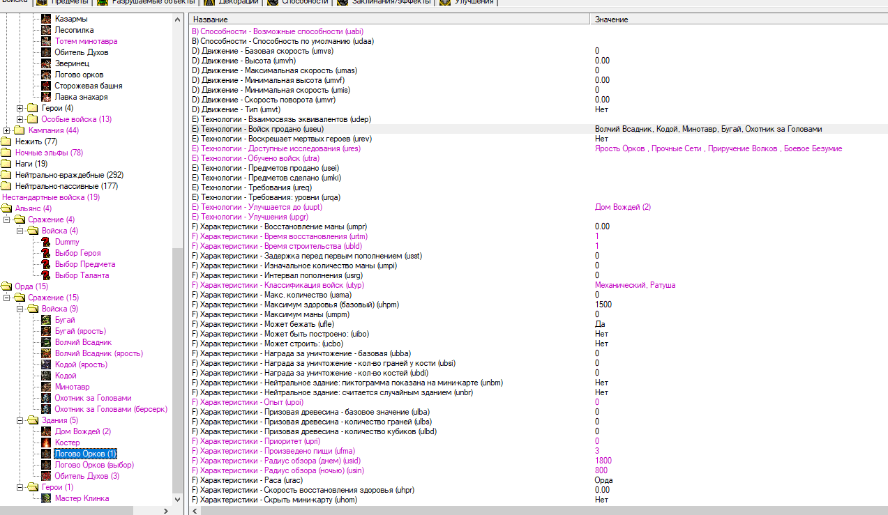This screenshot has height=515, width=888.
Task: Select the Сторожевая башня icon
Action: point(46,86)
